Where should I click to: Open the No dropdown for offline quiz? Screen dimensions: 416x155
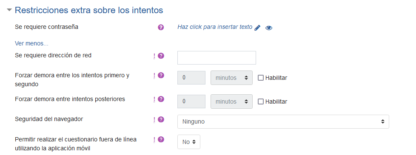188,142
